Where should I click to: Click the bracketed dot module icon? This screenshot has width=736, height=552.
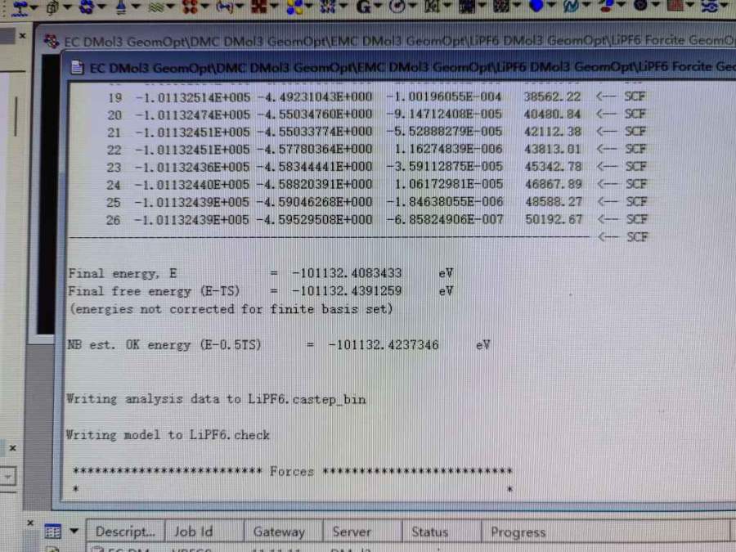tap(224, 7)
